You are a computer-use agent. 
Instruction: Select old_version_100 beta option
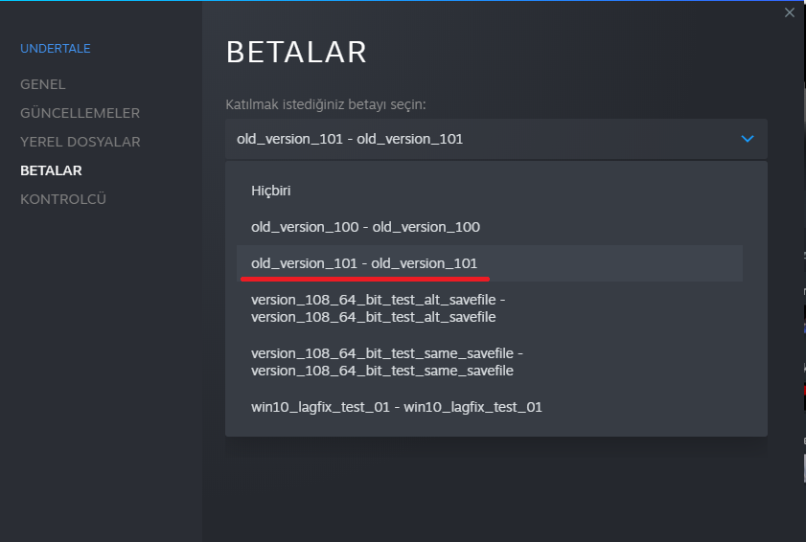coord(490,227)
